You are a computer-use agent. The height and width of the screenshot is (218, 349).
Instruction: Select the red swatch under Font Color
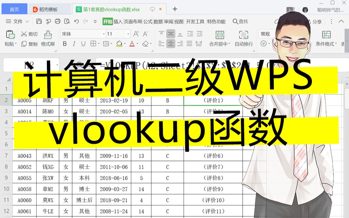click(132, 46)
